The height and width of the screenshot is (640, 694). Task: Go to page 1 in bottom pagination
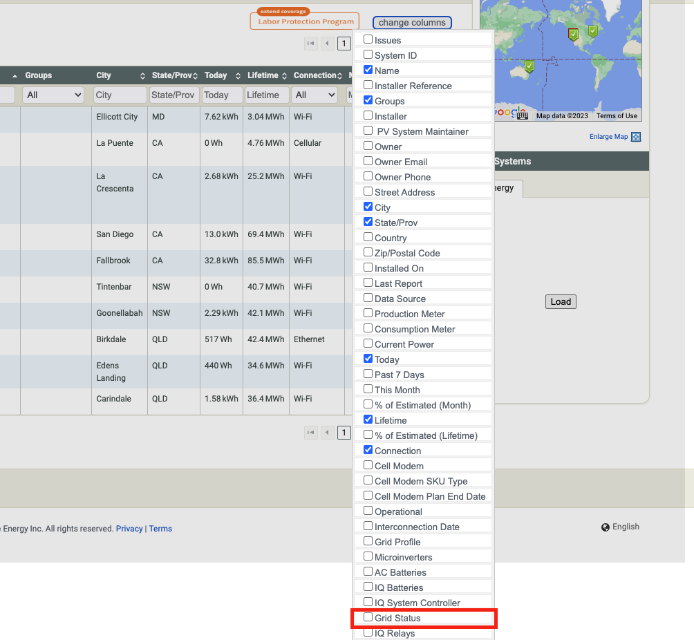(x=344, y=433)
